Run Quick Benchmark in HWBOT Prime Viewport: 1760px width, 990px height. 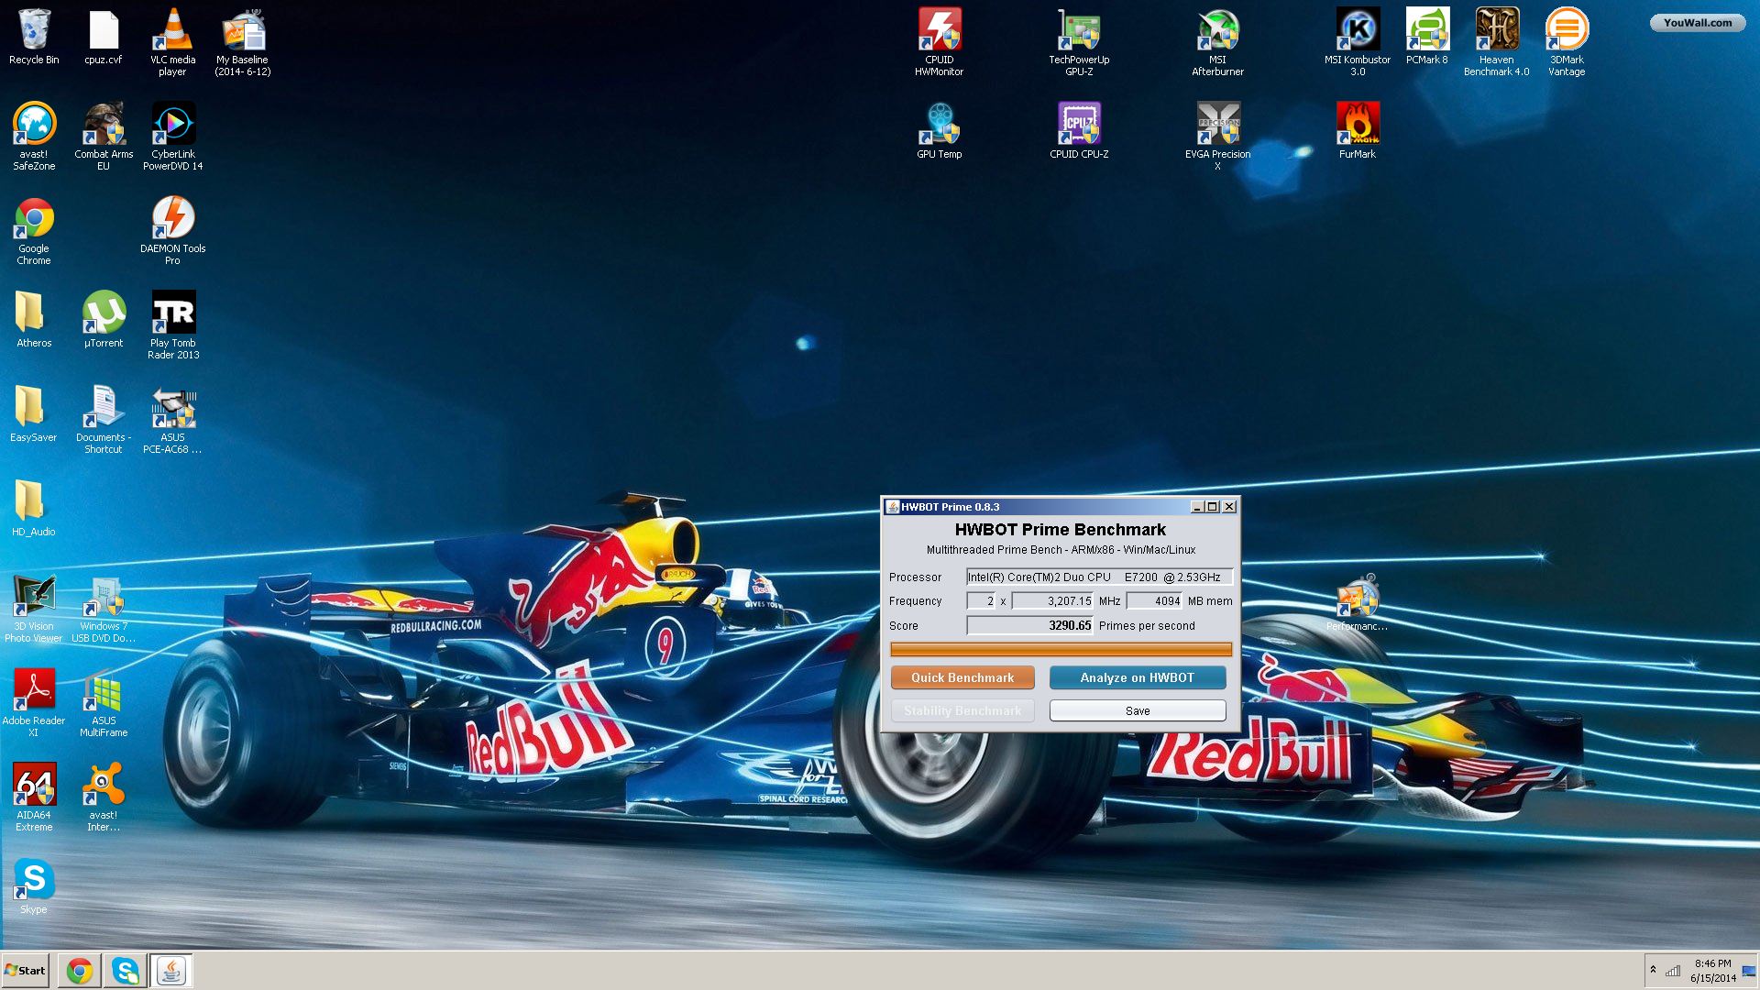962,677
